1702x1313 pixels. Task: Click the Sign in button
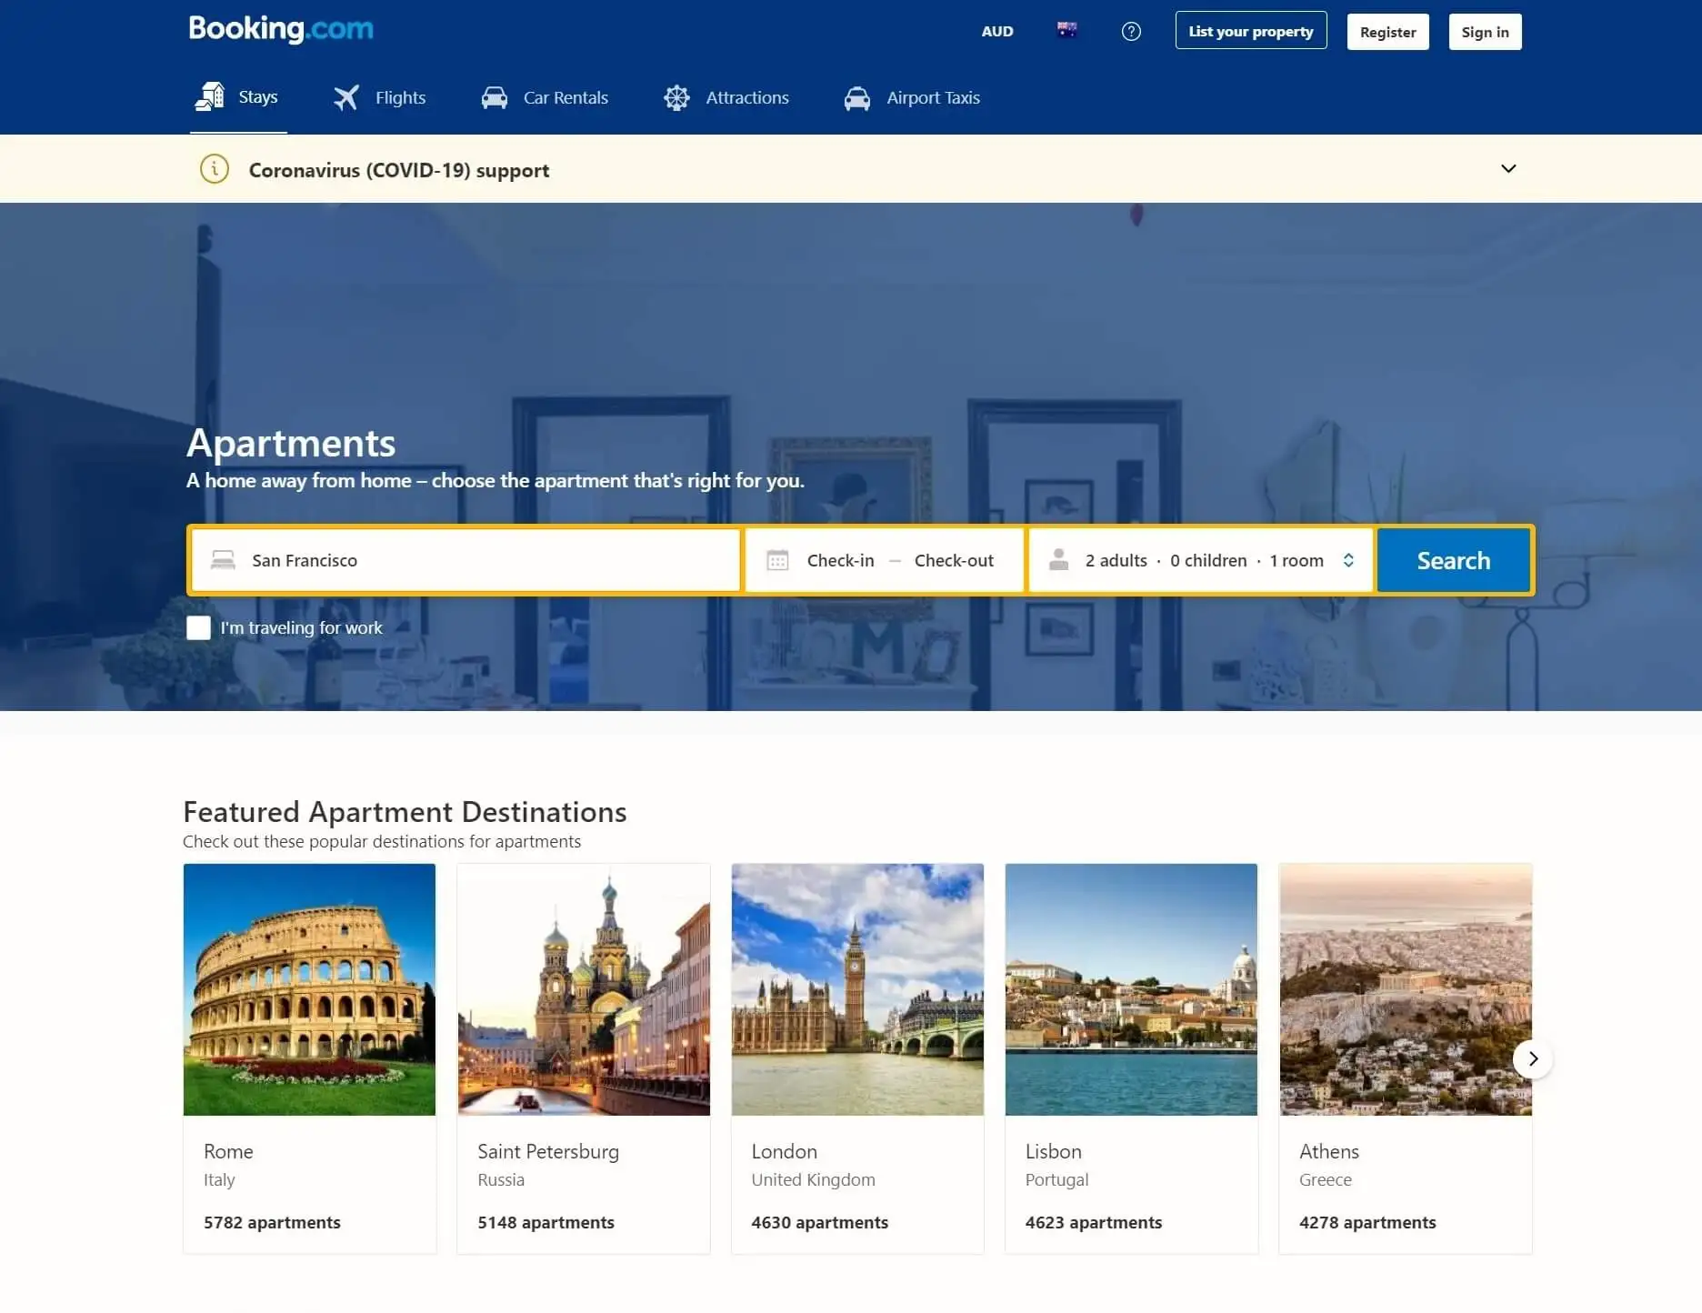[1484, 32]
